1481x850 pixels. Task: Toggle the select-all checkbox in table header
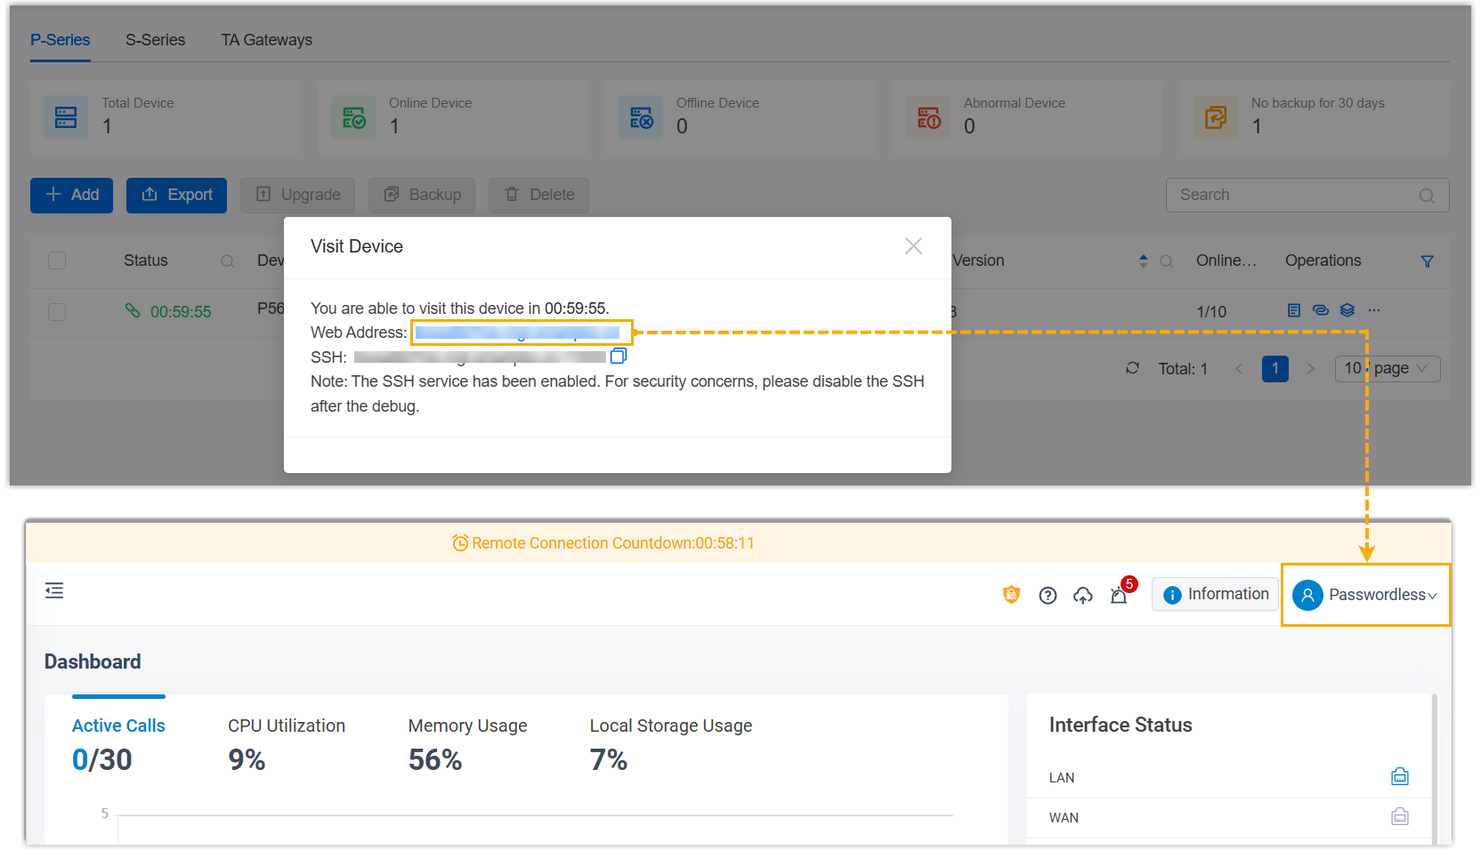[57, 261]
